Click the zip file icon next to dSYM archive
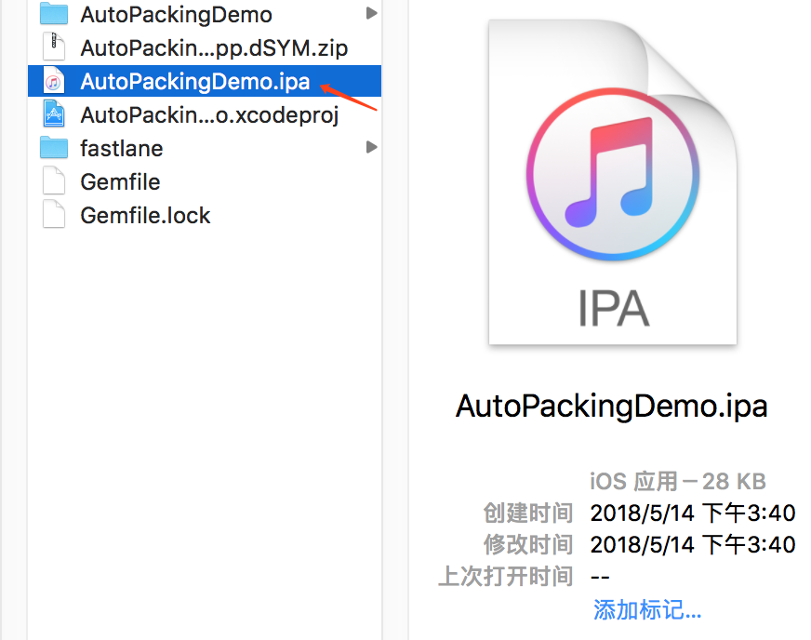 click(53, 47)
